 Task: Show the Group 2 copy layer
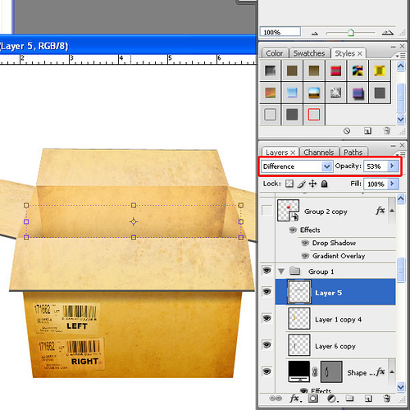[266, 211]
